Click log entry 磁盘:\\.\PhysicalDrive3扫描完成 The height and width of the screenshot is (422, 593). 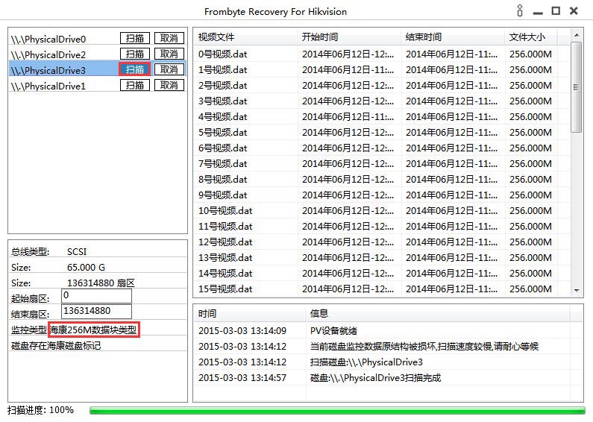tap(375, 378)
